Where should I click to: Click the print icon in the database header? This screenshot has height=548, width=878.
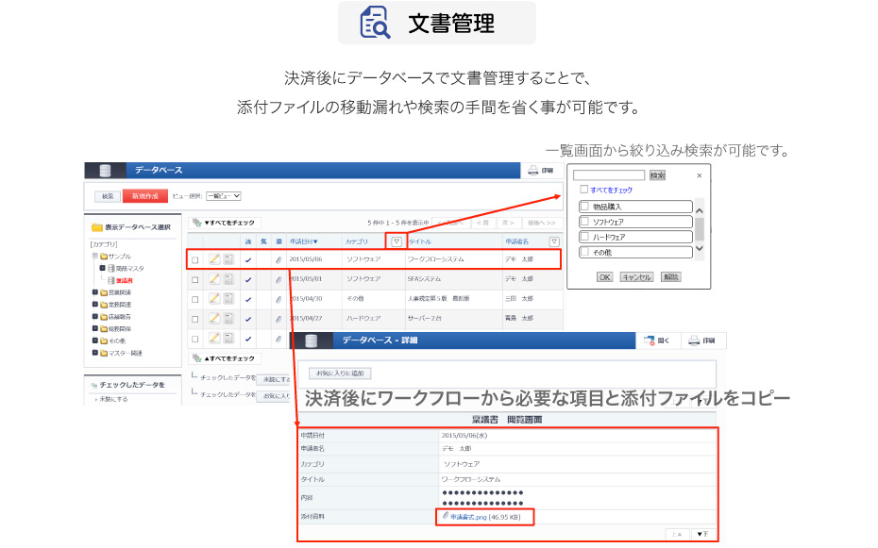(533, 171)
